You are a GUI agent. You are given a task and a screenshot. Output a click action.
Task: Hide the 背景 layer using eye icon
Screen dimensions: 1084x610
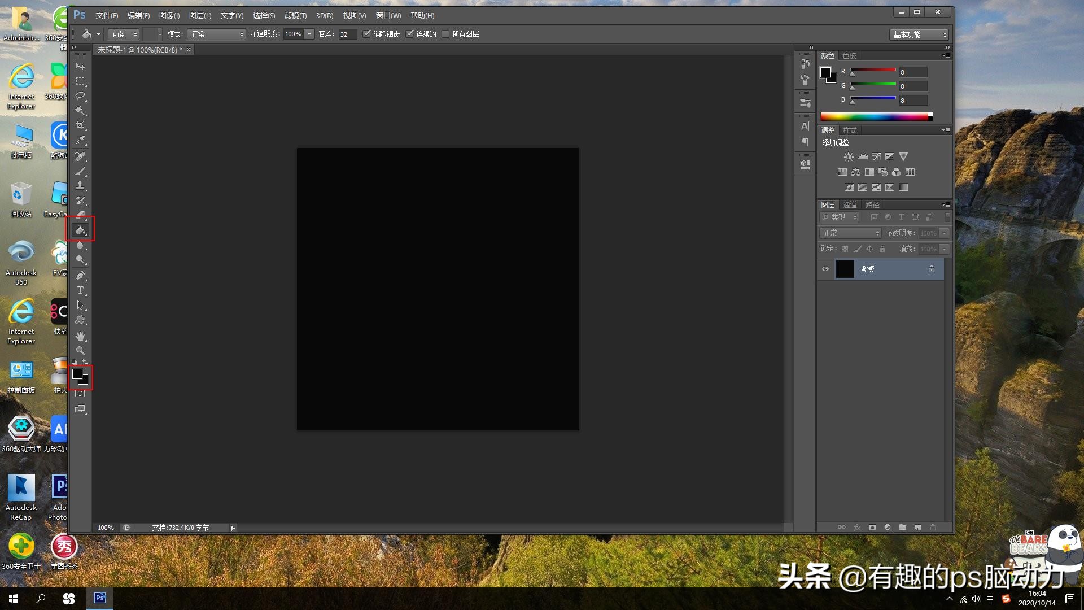click(825, 269)
